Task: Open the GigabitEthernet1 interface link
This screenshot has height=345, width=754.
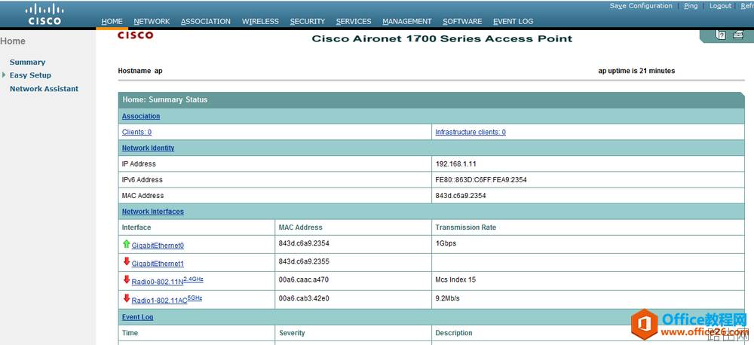Action: 158,264
